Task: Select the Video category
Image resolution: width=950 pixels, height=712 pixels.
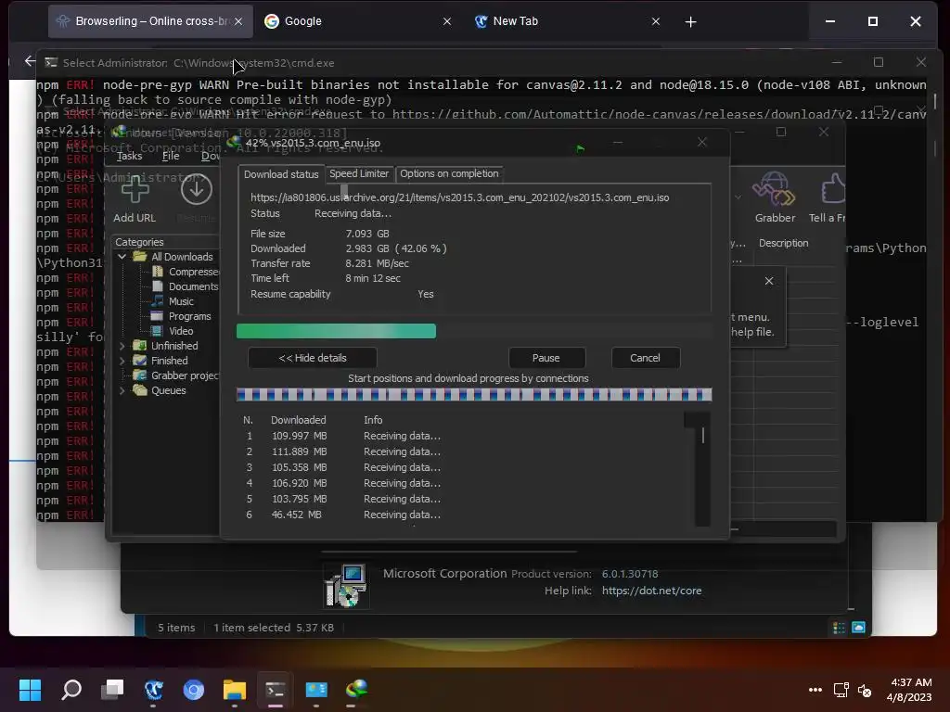Action: pos(181,331)
